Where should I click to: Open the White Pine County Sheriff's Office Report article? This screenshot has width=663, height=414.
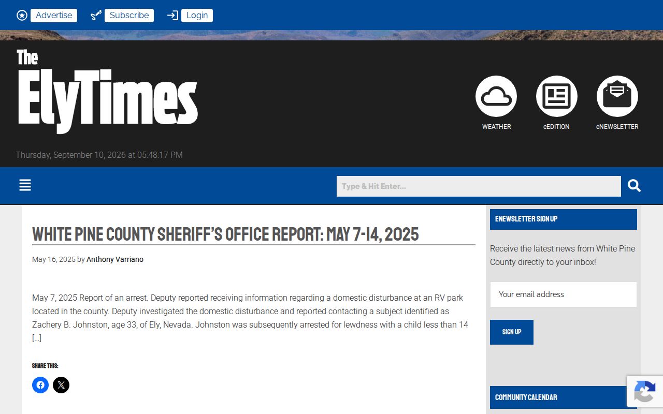point(225,234)
